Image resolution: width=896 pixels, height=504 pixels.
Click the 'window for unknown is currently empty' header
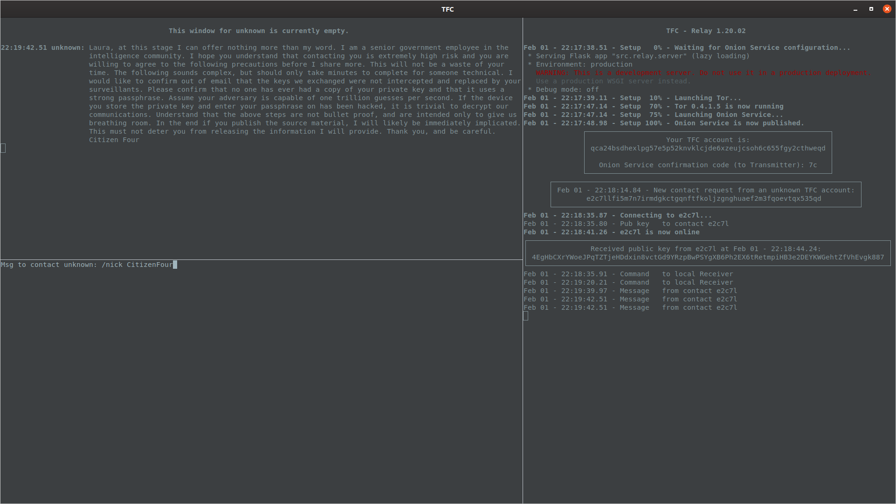point(258,31)
